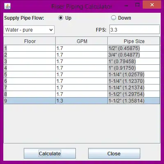Viewport: 164px width, 164px height.
Task: Click pipe size 1" (0.79458)
Action: pyautogui.click(x=134, y=61)
